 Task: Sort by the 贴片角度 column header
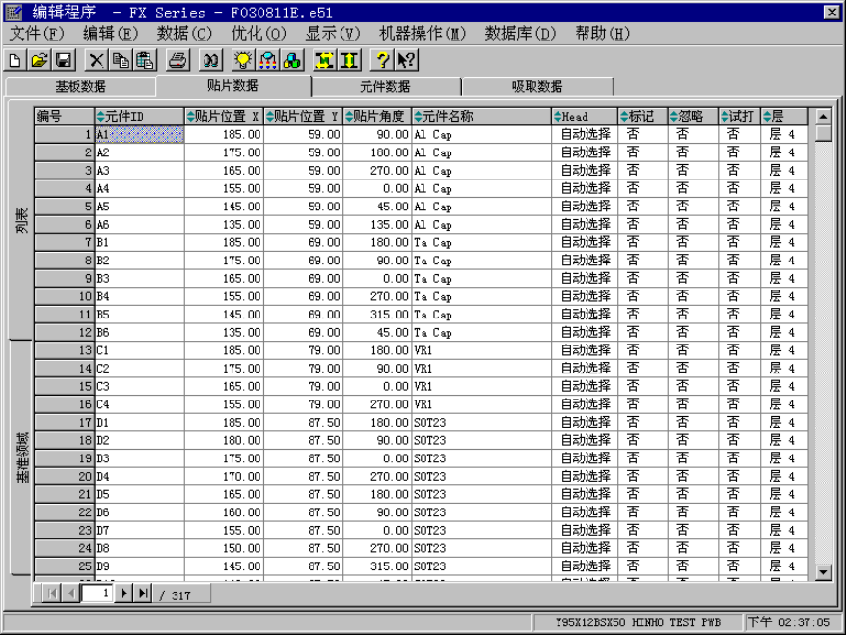(x=377, y=117)
